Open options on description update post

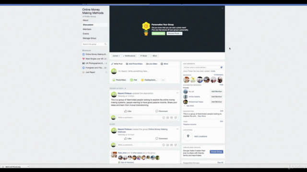(x=177, y=93)
